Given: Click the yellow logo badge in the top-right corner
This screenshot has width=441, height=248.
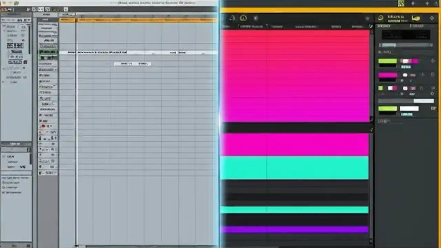Looking at the screenshot, I should click(416, 18).
